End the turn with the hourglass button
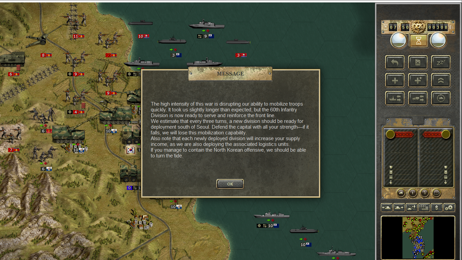 tap(418, 40)
